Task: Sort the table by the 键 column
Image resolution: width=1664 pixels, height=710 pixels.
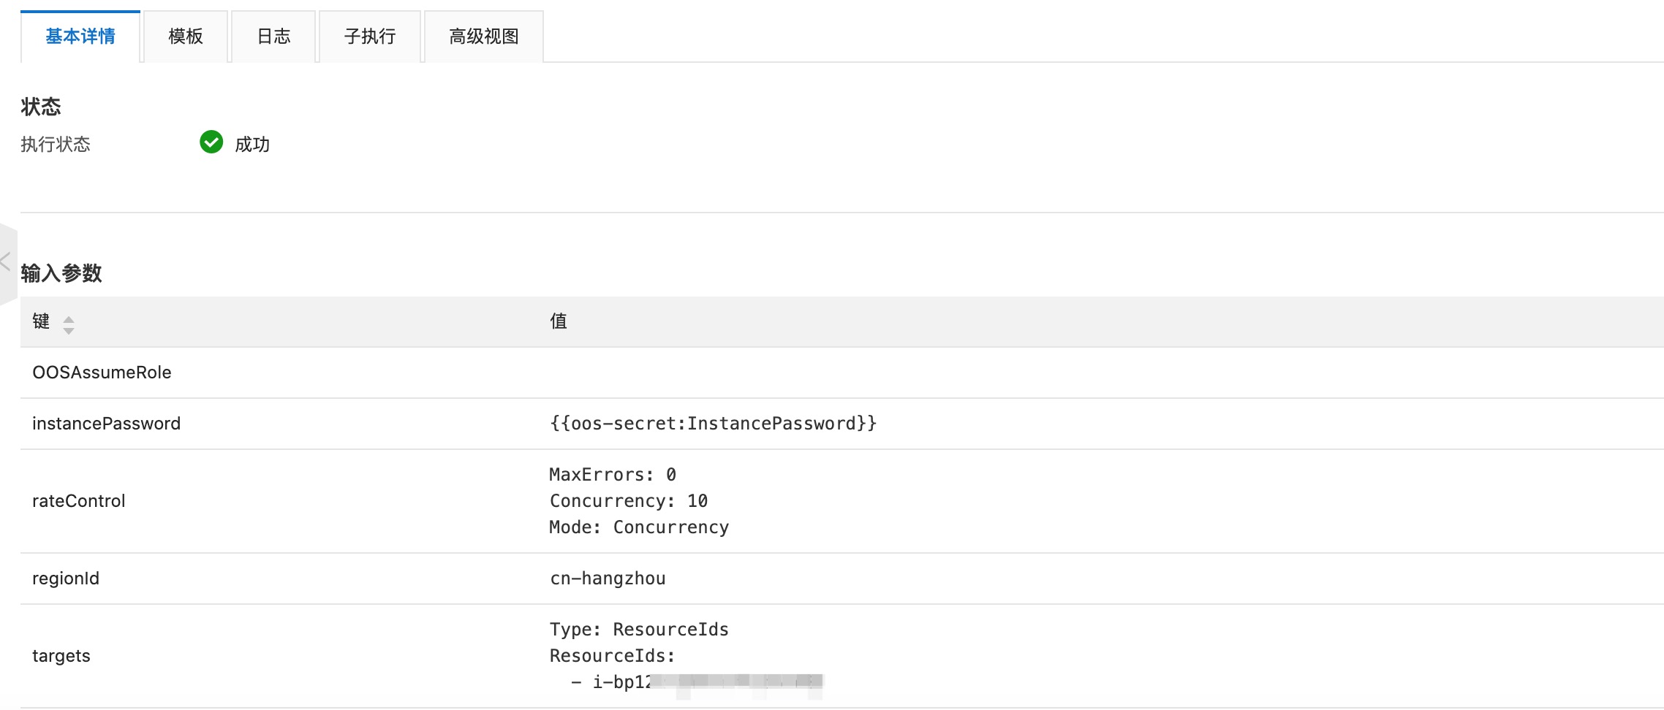Action: (69, 324)
